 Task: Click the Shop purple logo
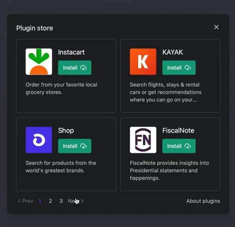click(39, 140)
